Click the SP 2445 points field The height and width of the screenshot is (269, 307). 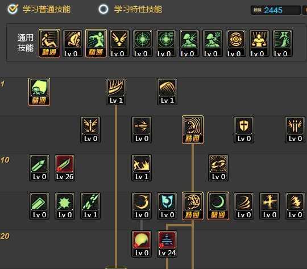point(276,10)
